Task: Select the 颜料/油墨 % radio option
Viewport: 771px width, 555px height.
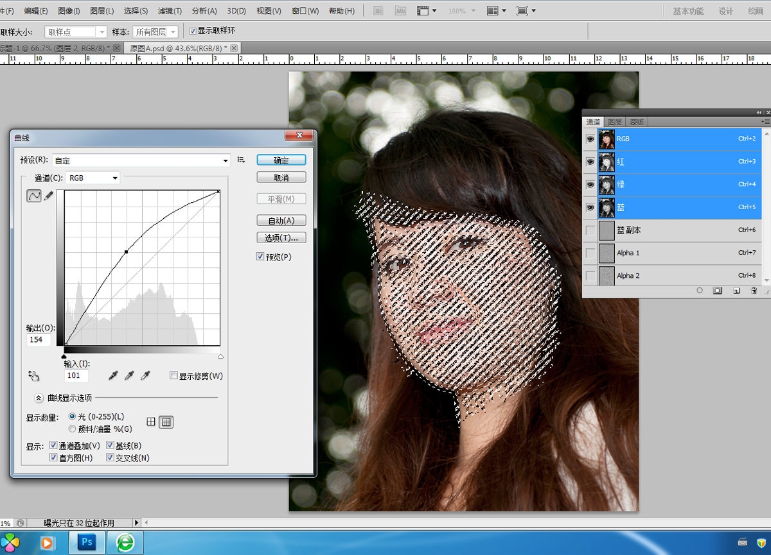Action: tap(72, 429)
